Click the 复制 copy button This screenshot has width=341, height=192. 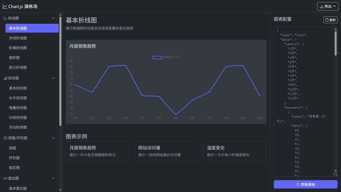point(330,20)
